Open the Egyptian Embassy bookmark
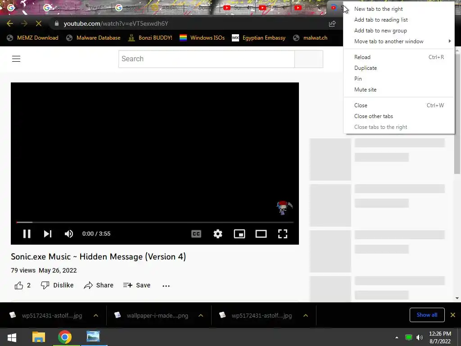Viewport: 461px width, 346px height. coord(259,38)
